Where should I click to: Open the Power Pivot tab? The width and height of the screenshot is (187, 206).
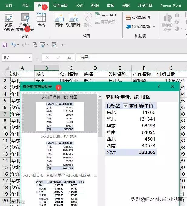point(171,5)
